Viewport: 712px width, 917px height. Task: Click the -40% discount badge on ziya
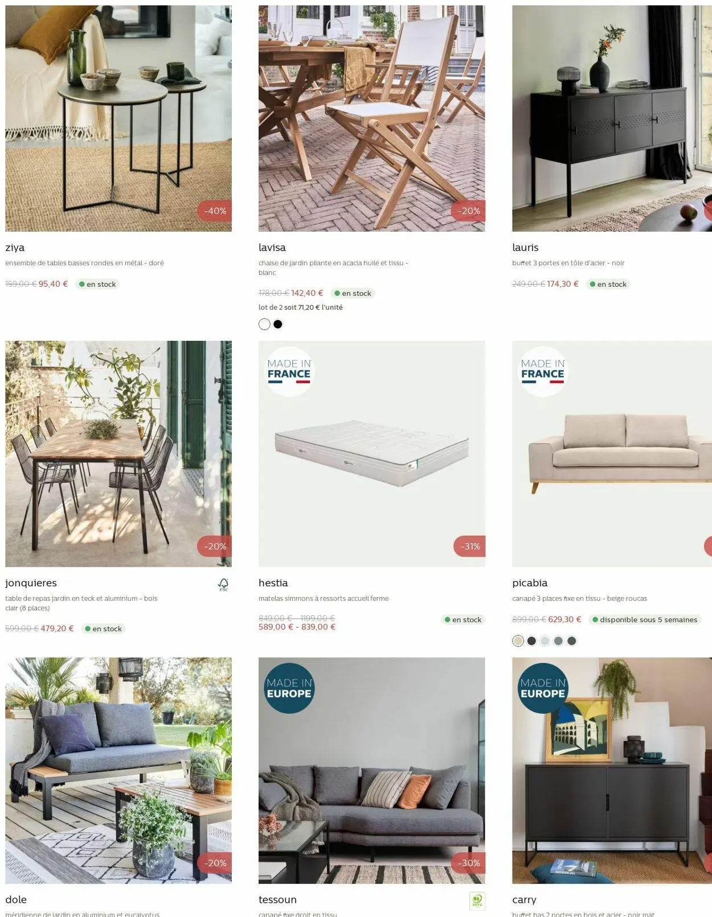tap(215, 211)
